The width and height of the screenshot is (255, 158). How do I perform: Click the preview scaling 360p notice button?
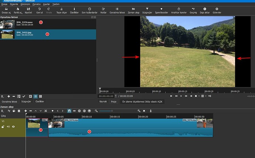tap(142, 102)
